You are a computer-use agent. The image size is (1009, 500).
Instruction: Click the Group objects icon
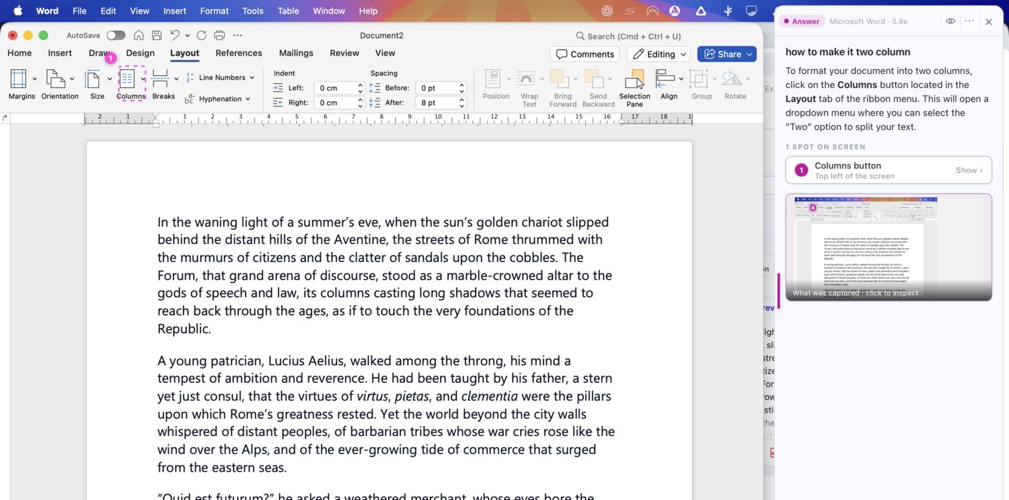pos(699,79)
